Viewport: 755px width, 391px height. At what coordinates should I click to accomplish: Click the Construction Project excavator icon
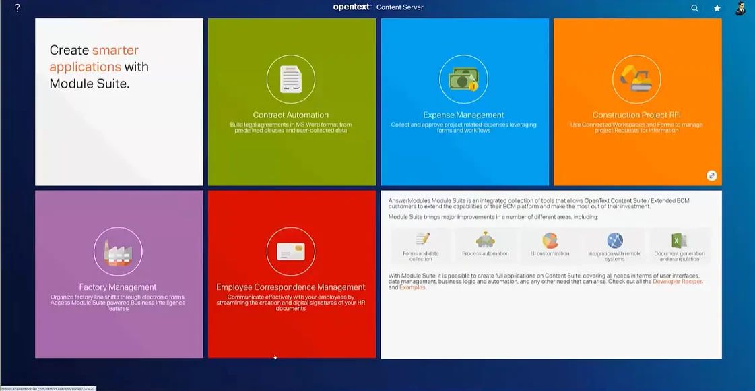[x=636, y=79]
